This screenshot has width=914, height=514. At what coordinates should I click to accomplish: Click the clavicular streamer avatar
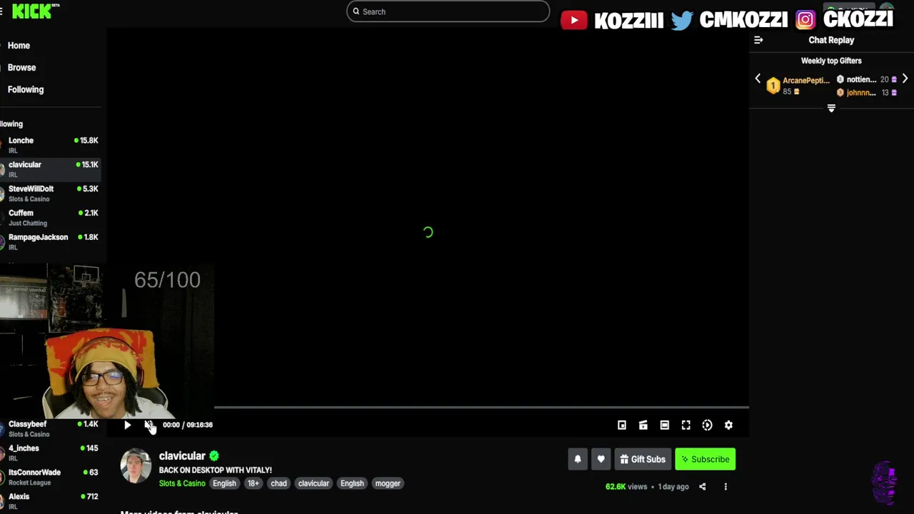click(136, 466)
